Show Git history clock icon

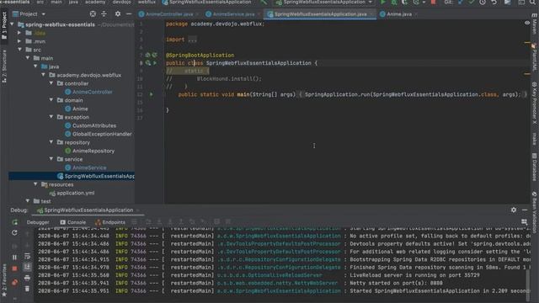click(483, 2)
